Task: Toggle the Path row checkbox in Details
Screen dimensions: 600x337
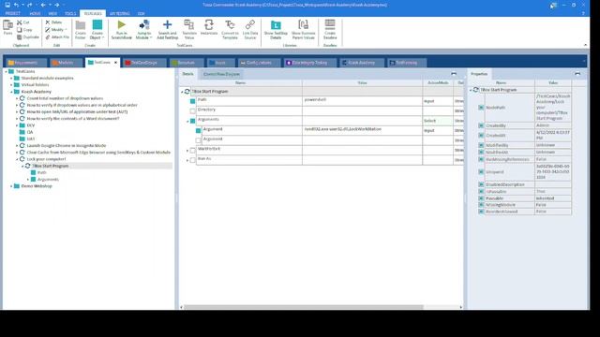Action: 192,101
